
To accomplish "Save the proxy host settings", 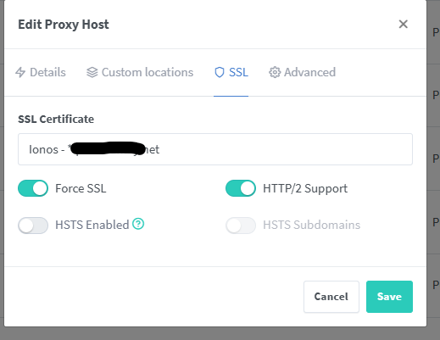I will (389, 297).
